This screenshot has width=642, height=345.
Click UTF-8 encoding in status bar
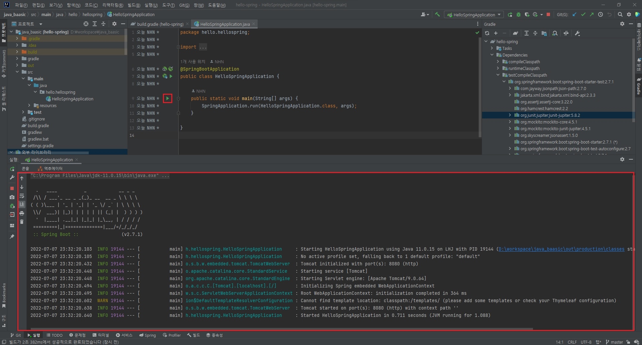point(586,342)
